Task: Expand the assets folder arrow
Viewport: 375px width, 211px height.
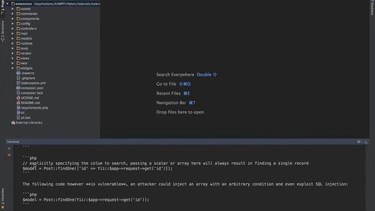Action: coord(13,9)
